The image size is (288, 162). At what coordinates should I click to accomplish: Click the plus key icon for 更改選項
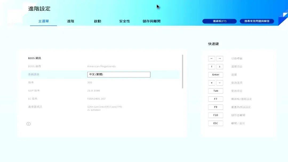[x=211, y=83]
